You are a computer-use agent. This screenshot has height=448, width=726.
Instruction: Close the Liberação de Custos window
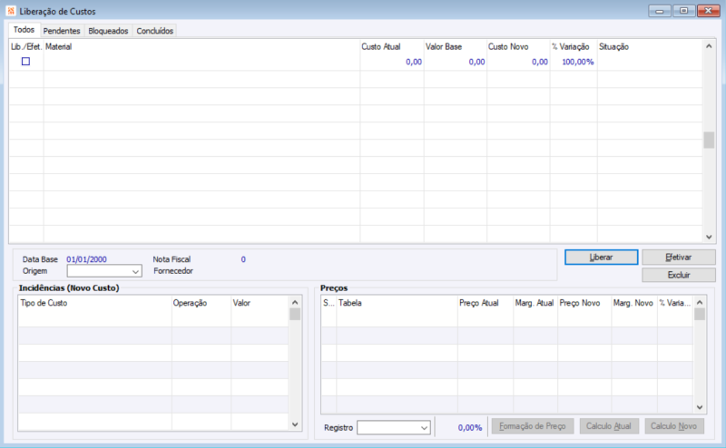coord(709,11)
